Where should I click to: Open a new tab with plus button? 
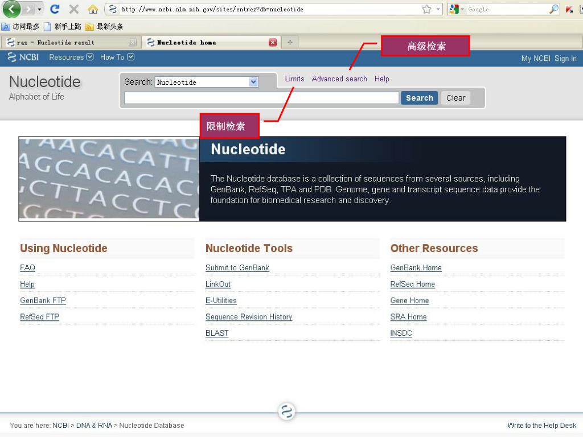(290, 42)
